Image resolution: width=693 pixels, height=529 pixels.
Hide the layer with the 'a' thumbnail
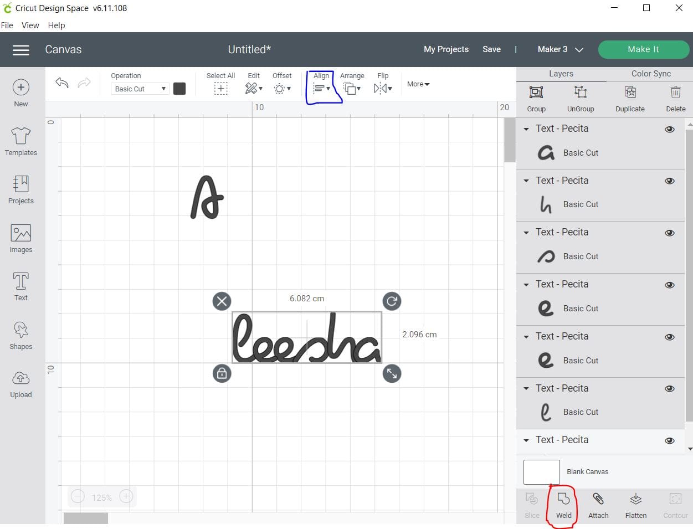670,129
